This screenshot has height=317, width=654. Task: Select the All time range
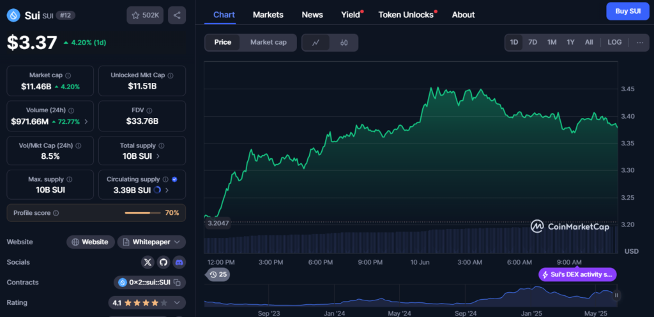pos(589,43)
